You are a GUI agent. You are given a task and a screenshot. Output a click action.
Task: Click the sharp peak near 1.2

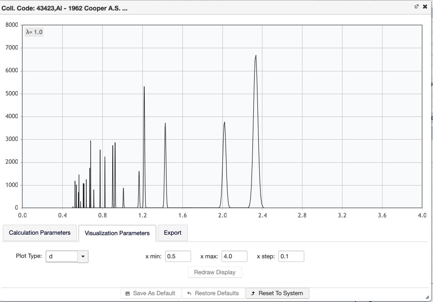click(x=144, y=88)
